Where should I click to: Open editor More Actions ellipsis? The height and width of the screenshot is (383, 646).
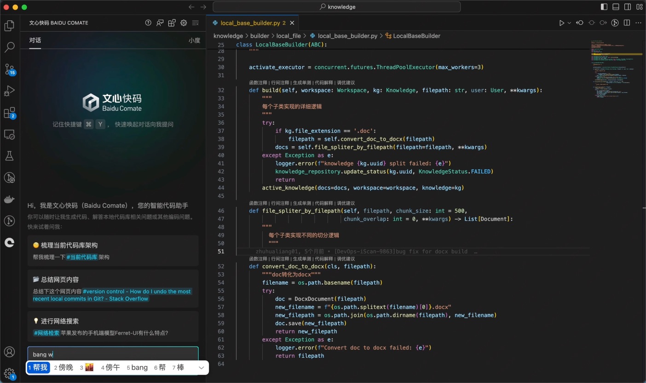[x=638, y=23]
